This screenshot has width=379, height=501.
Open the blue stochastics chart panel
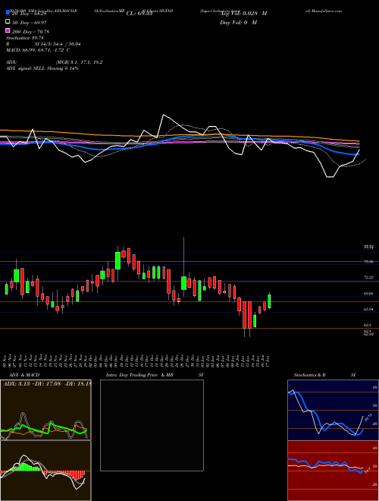[333, 410]
